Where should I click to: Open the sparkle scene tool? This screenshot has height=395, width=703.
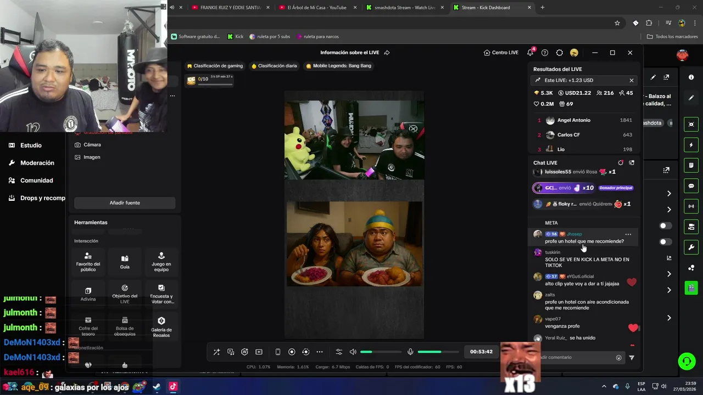tap(259, 352)
